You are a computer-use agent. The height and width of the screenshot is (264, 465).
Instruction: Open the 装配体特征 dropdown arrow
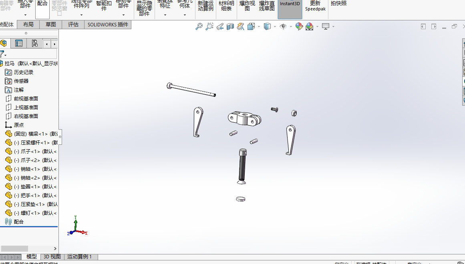165,15
